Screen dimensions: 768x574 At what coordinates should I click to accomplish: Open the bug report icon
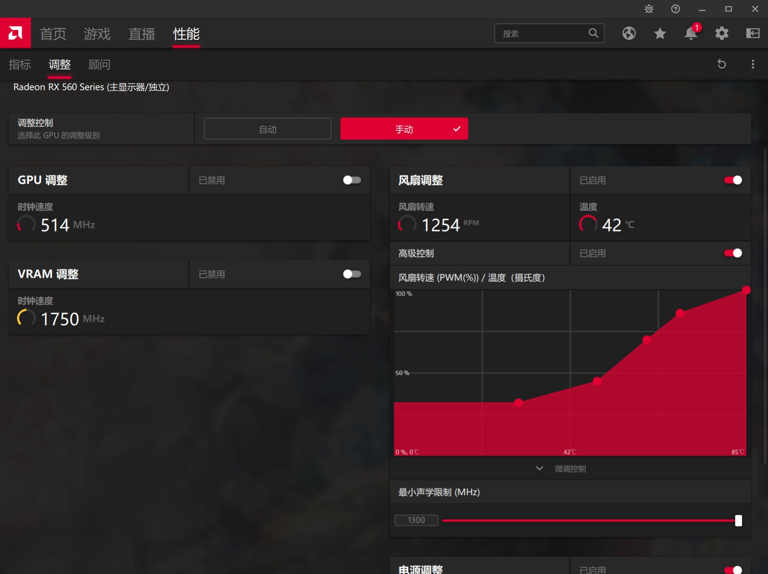click(649, 9)
